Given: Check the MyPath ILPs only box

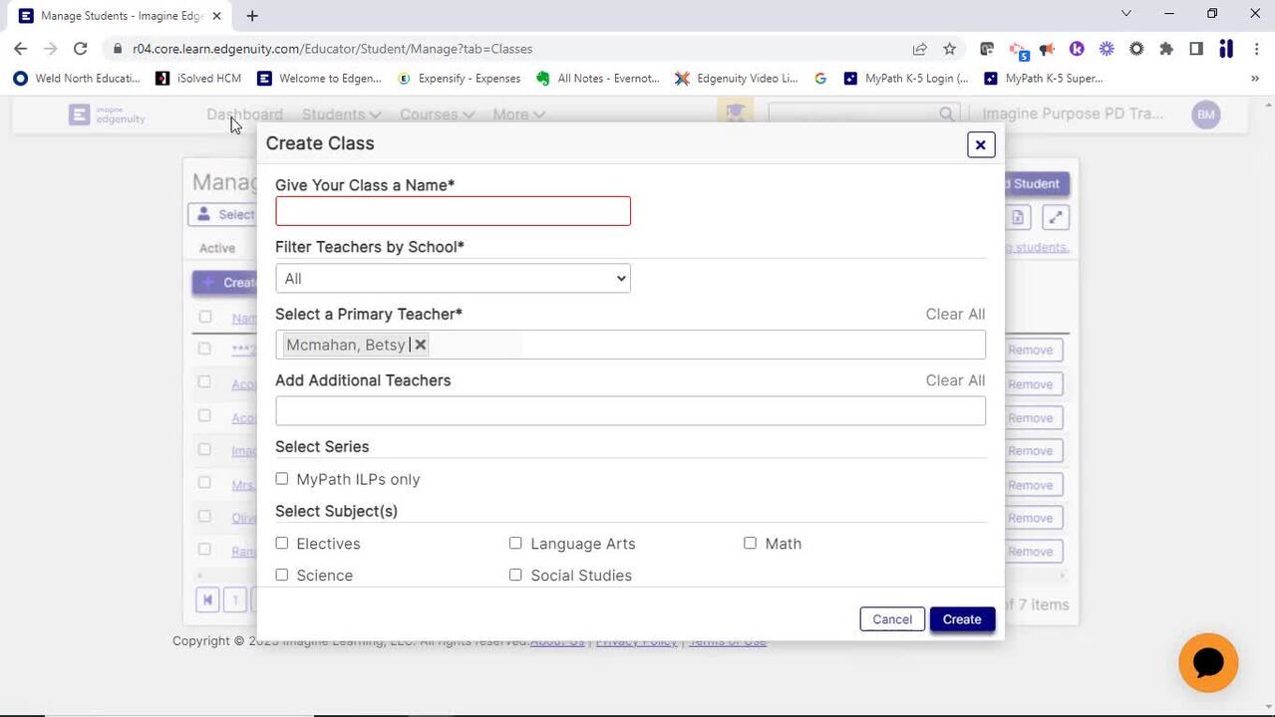Looking at the screenshot, I should [x=282, y=479].
